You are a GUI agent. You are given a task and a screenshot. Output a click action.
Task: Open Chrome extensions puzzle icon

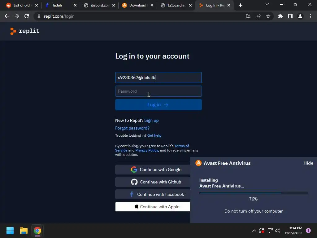(x=280, y=16)
